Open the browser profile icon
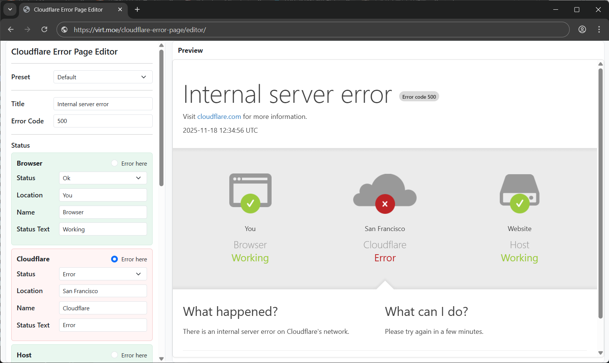609x363 pixels. 582,30
